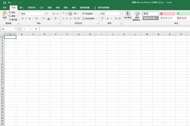190x126 pixels.
Task: Open Format as Table gallery
Action: click(x=137, y=16)
